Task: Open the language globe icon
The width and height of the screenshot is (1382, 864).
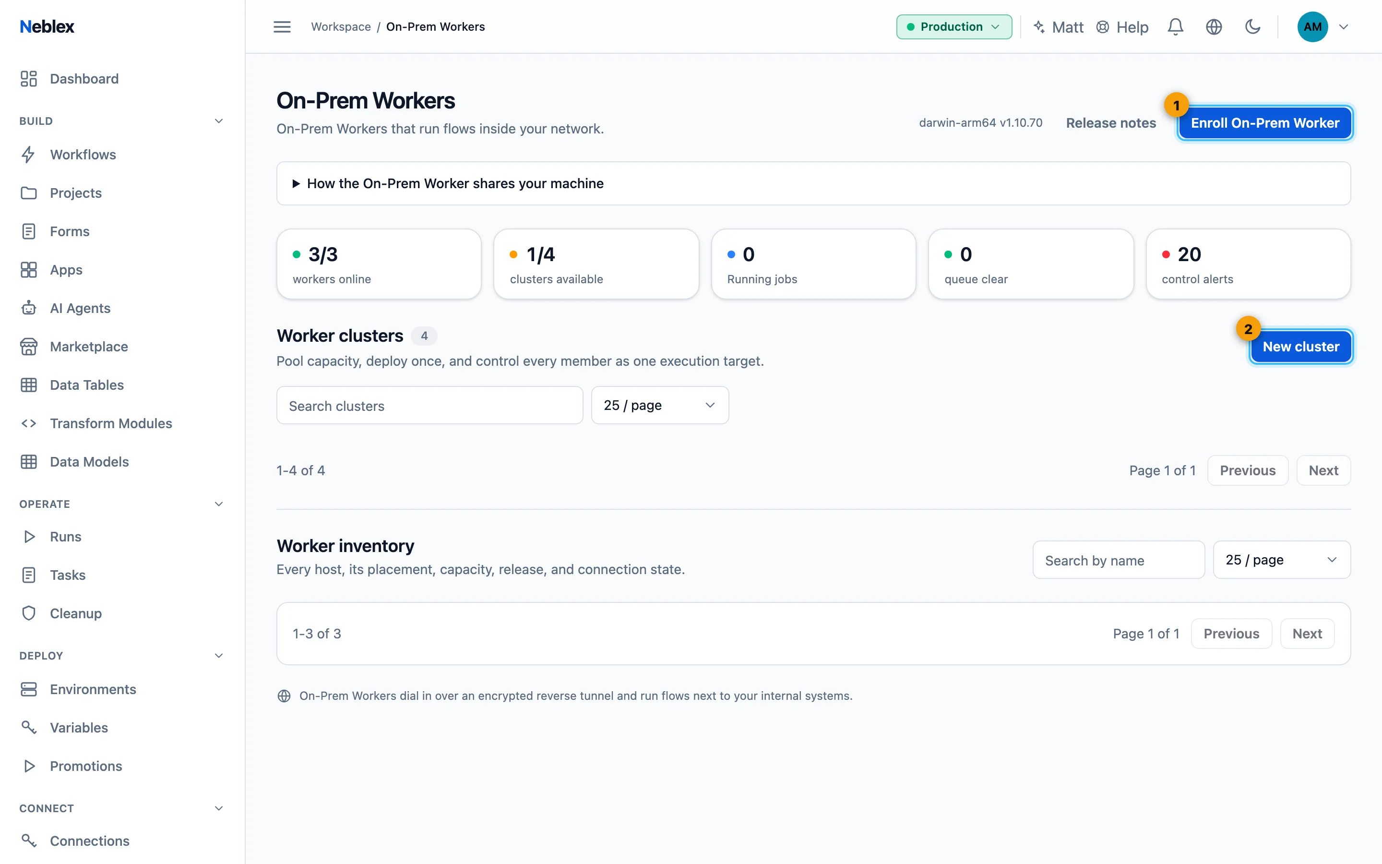Action: [x=1214, y=27]
